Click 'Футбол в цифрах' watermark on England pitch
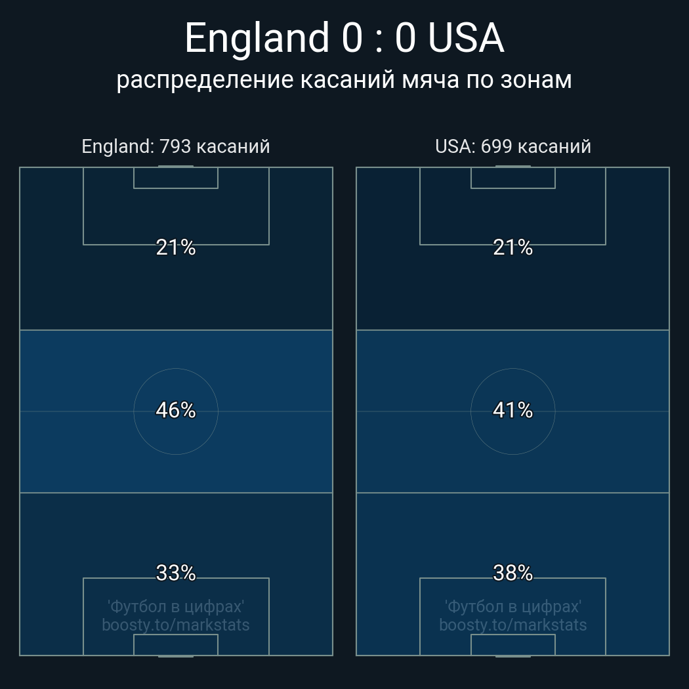The height and width of the screenshot is (689, 689). pos(176,606)
